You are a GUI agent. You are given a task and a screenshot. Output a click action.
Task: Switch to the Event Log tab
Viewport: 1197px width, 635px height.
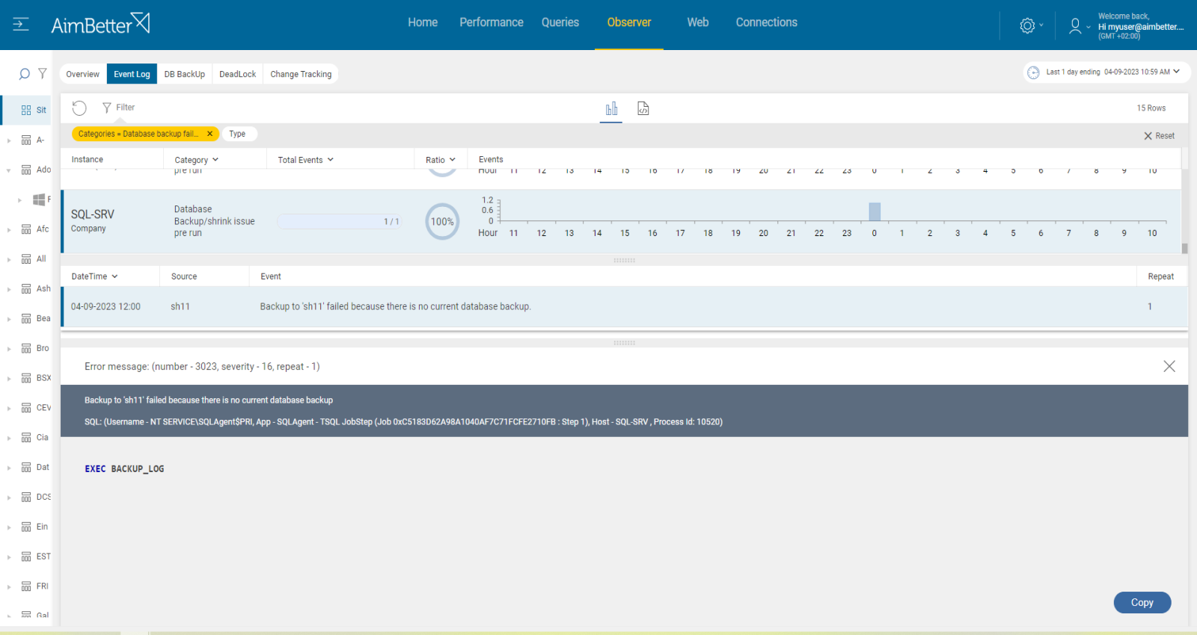tap(132, 74)
